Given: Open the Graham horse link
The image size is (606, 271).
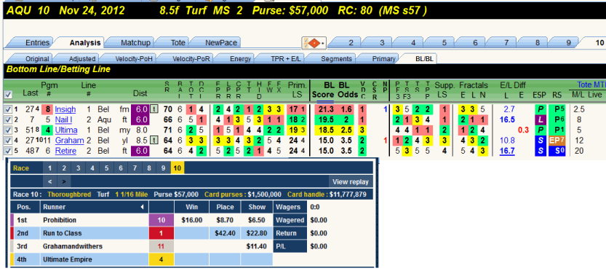Looking at the screenshot, I should click(69, 141).
